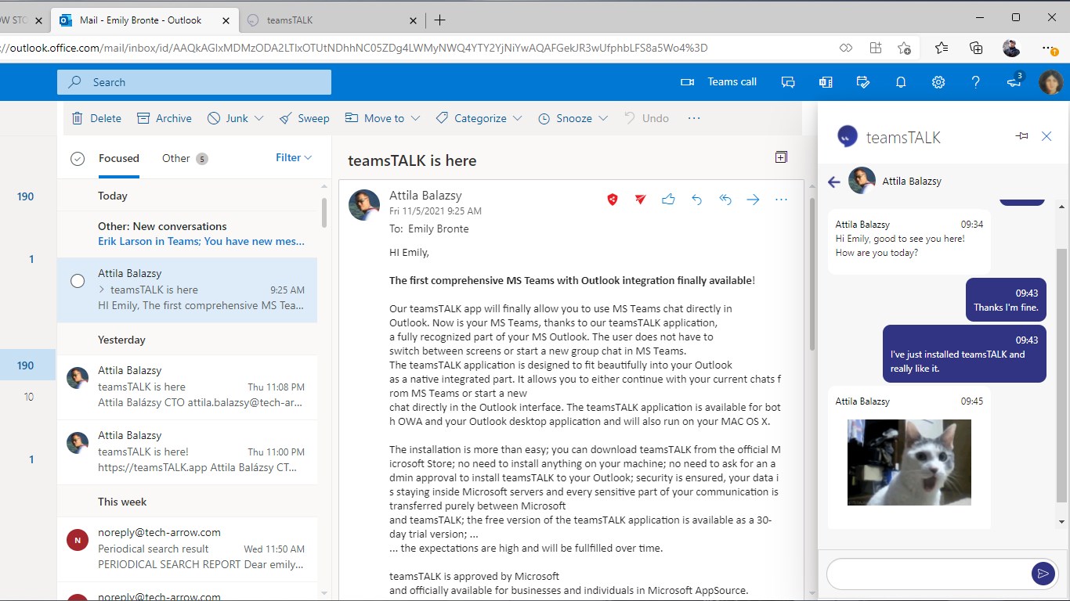Undo the last action
This screenshot has height=601, width=1070.
(x=647, y=118)
